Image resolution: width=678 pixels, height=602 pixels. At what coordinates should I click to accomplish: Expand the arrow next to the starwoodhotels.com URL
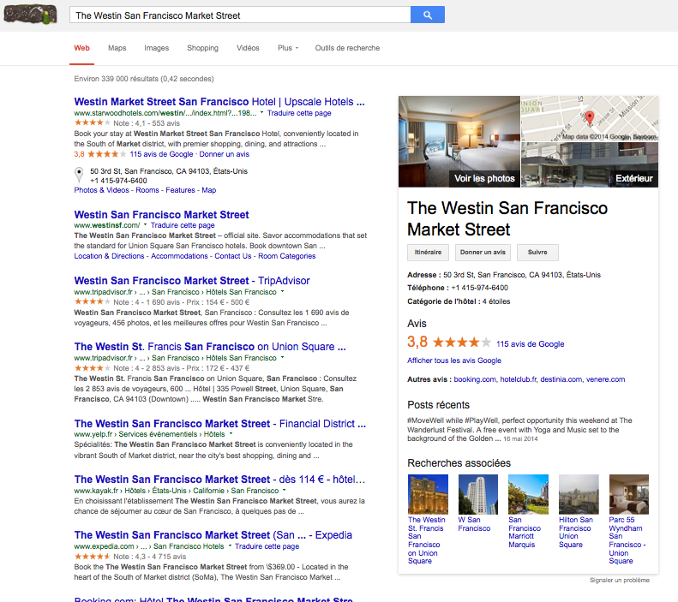click(x=261, y=113)
